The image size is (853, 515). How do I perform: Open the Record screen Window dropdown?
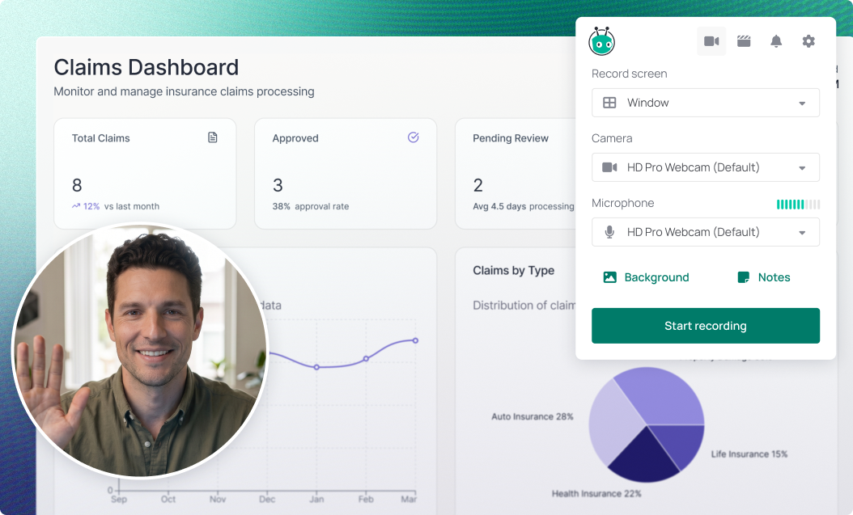706,103
